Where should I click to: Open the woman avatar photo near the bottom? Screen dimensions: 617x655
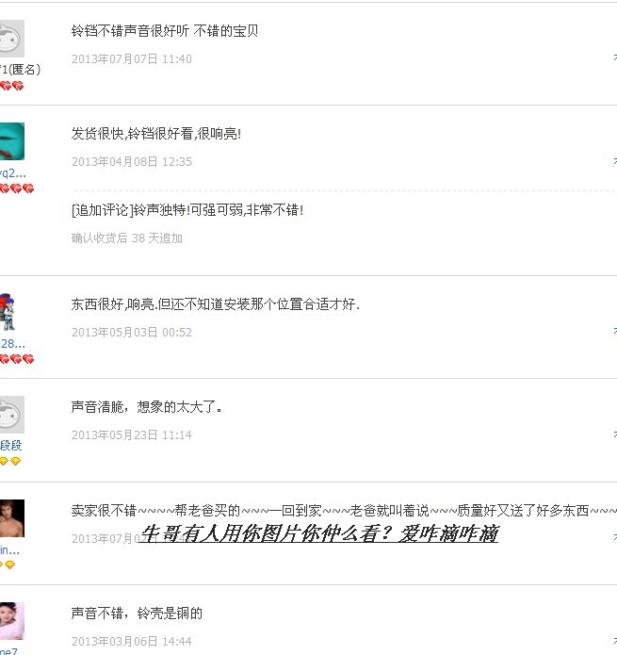coord(12,621)
